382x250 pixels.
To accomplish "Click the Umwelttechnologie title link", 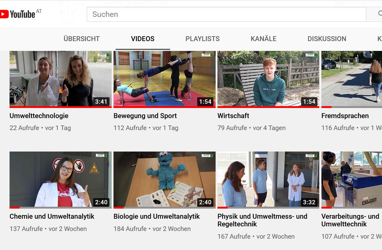I will click(39, 116).
